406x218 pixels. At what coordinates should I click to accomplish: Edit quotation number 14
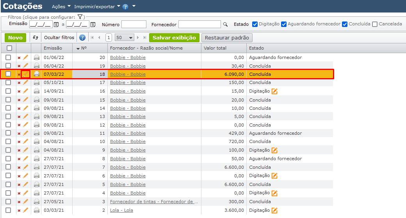click(25, 108)
